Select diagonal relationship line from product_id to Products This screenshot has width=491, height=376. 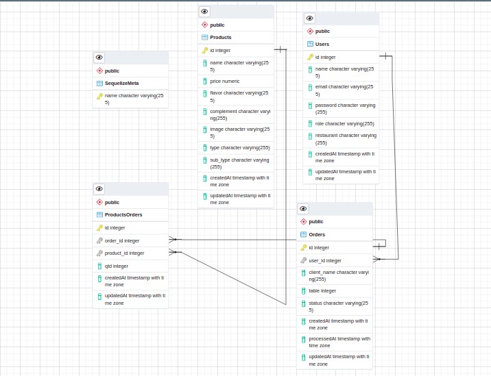(x=234, y=278)
